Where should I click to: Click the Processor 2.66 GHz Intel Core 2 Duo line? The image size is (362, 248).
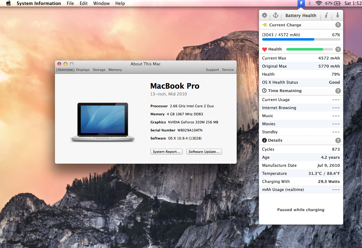182,106
